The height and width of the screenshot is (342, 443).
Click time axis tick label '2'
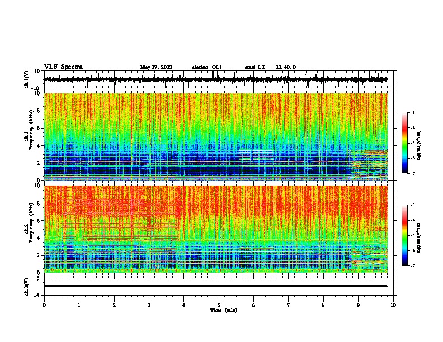pos(114,305)
